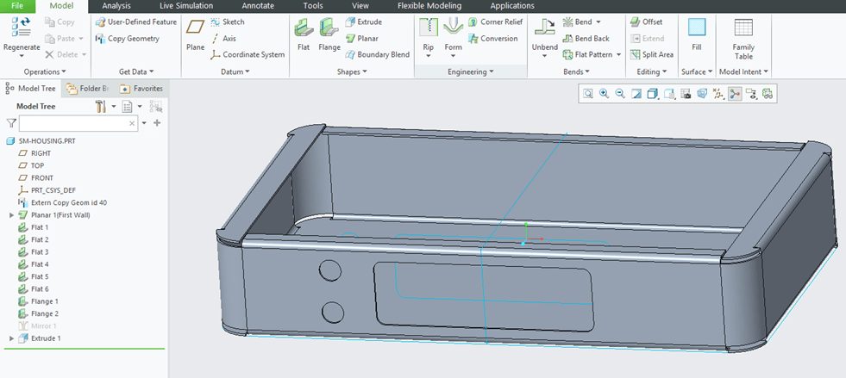Select the Flat wall tool
This screenshot has width=846, height=378.
[303, 34]
